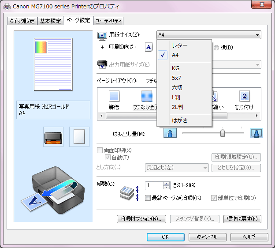Choose 六切 from paper size list

pyautogui.click(x=184, y=88)
